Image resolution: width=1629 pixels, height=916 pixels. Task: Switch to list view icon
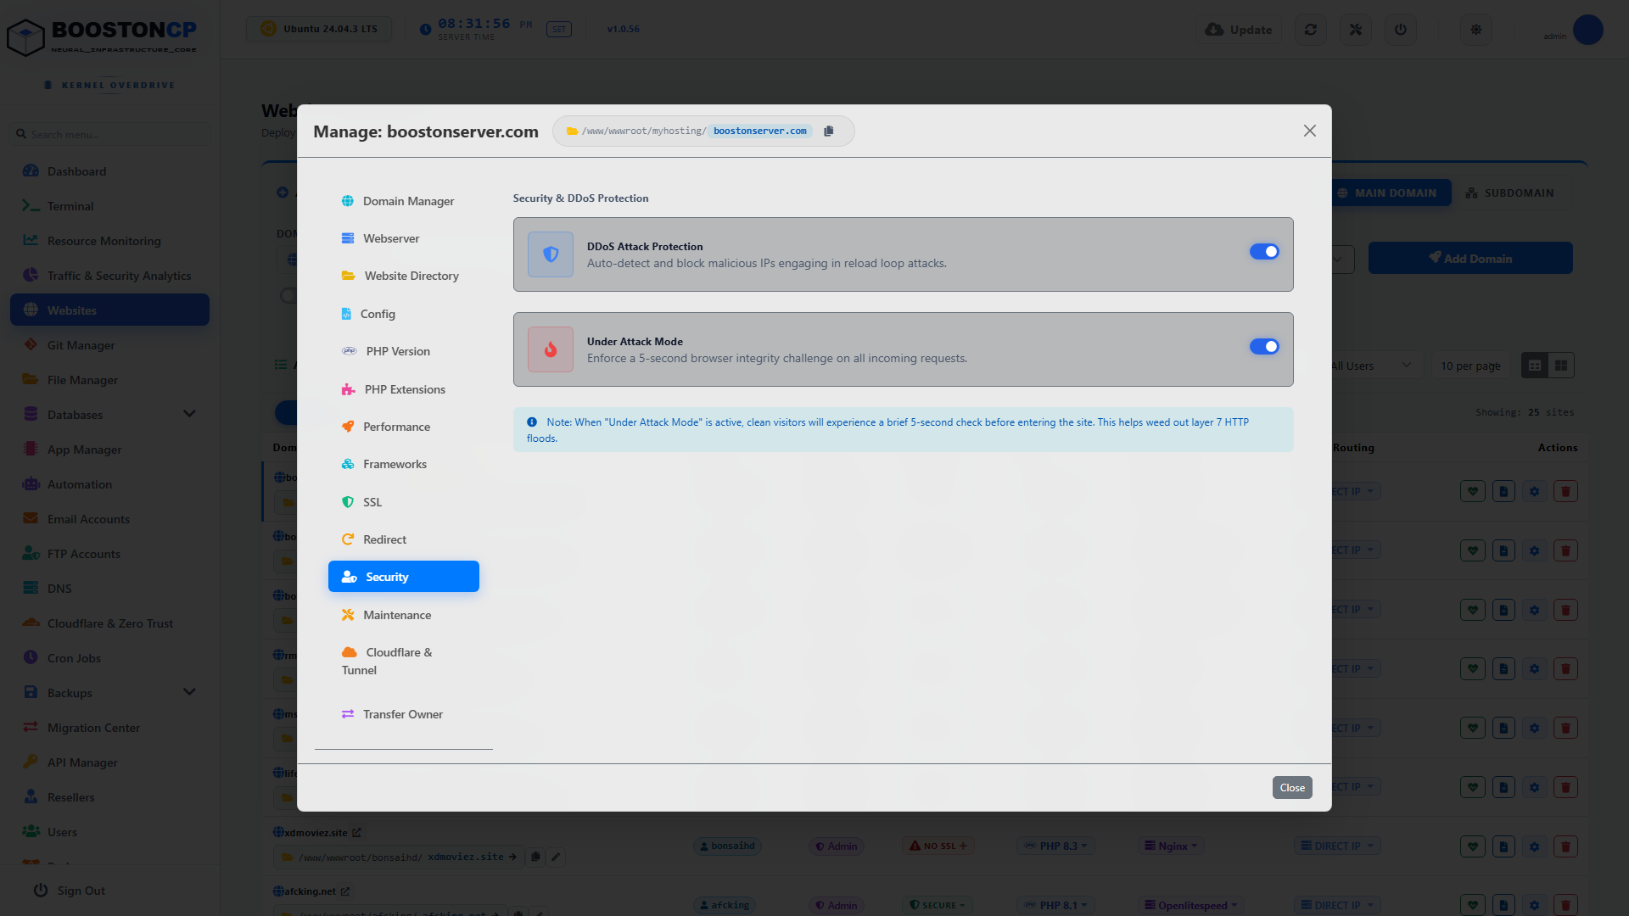coord(1535,366)
